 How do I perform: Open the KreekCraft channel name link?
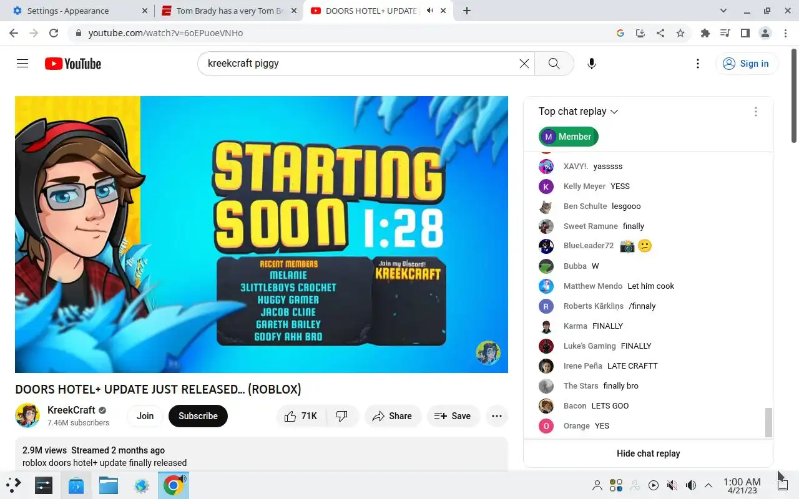71,410
